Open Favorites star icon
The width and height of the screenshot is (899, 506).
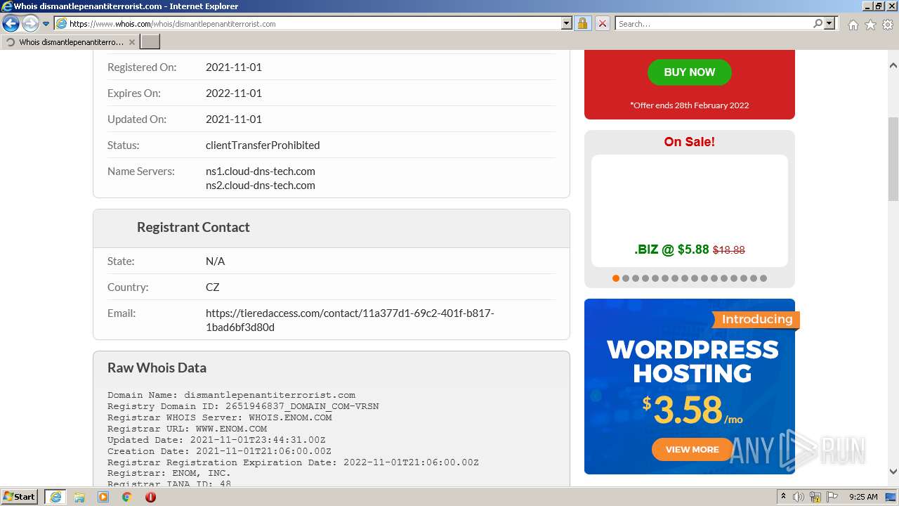pyautogui.click(x=870, y=25)
